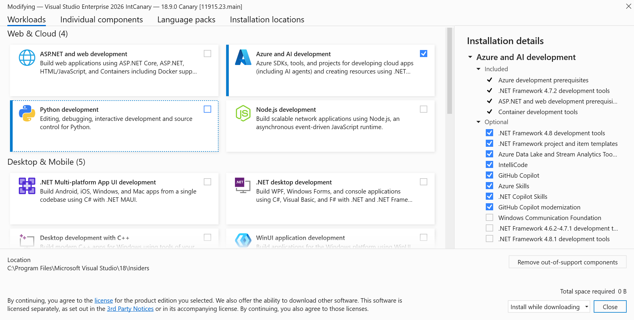Check the ASP.NET and web development workload
Image resolution: width=634 pixels, height=320 pixels.
207,54
